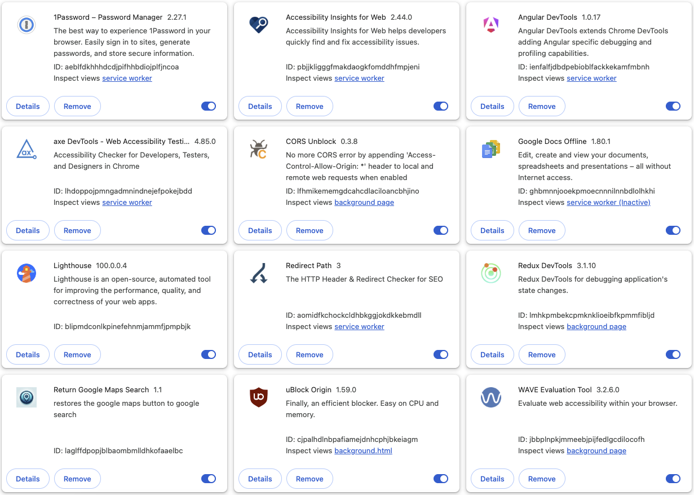
Task: Disable the 1Password extension toggle
Action: coord(209,106)
